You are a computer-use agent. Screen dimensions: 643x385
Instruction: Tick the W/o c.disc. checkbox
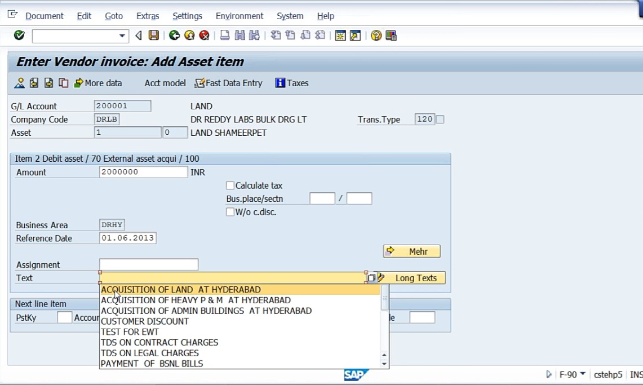(x=230, y=212)
